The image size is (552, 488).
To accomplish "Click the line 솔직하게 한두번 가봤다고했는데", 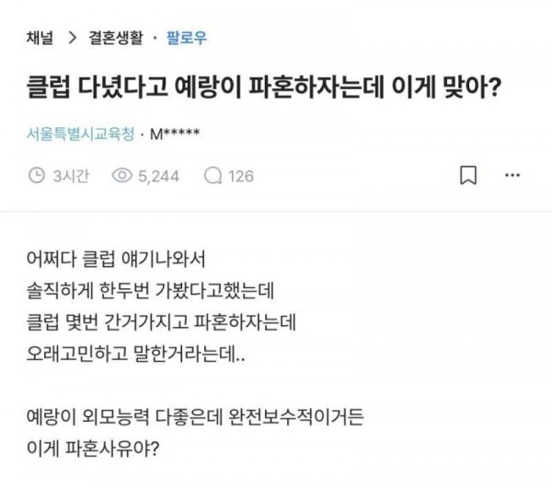I will point(150,291).
